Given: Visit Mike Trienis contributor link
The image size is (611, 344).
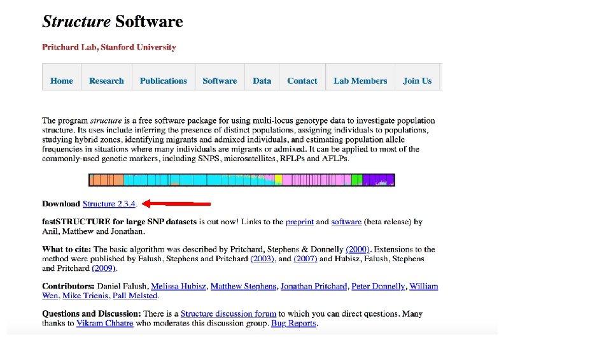Looking at the screenshot, I should 85,296.
